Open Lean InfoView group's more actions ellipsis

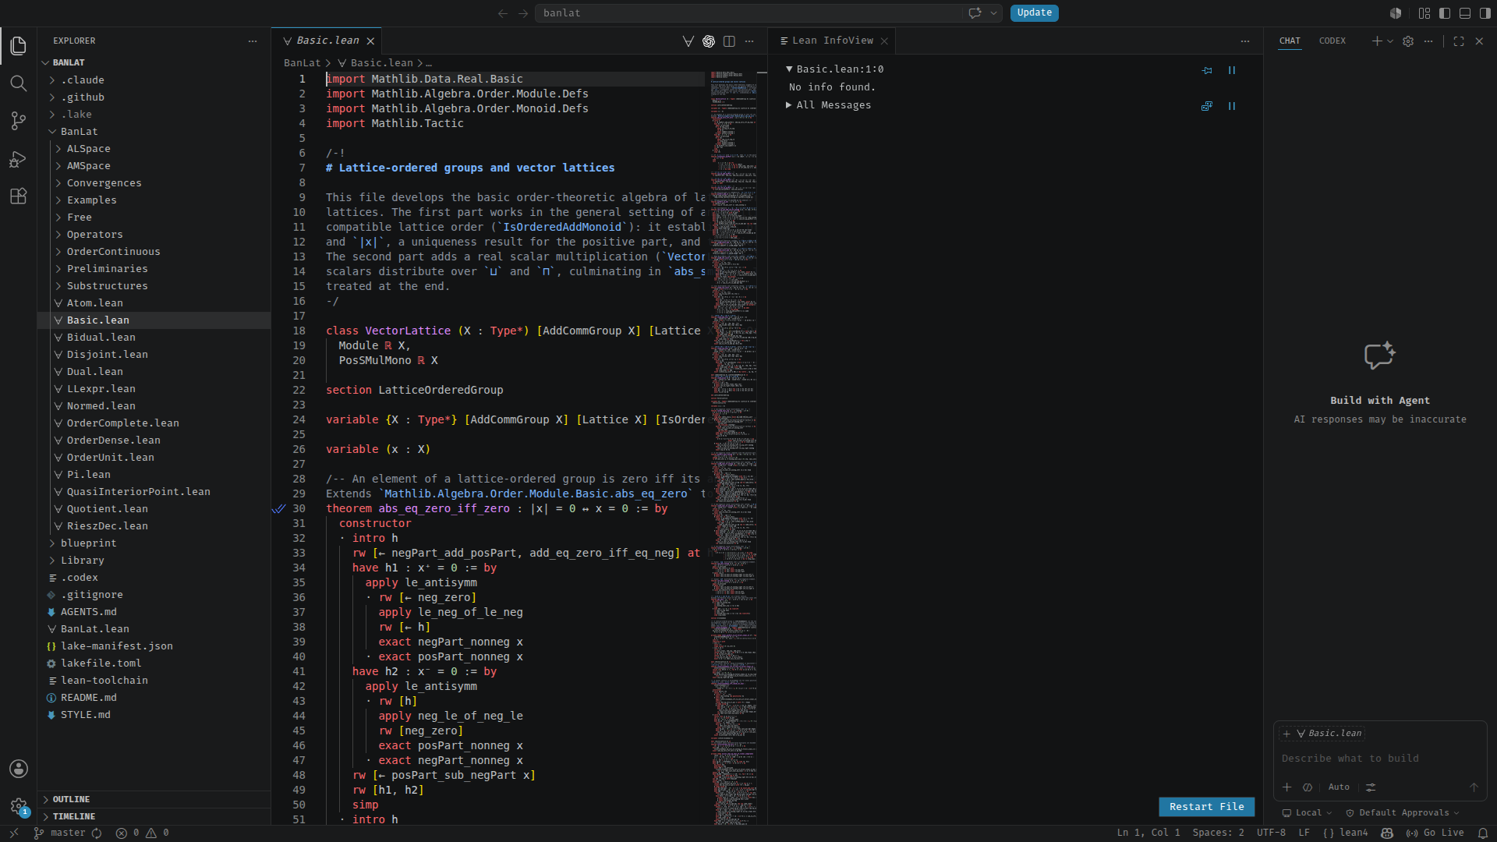tap(1245, 41)
